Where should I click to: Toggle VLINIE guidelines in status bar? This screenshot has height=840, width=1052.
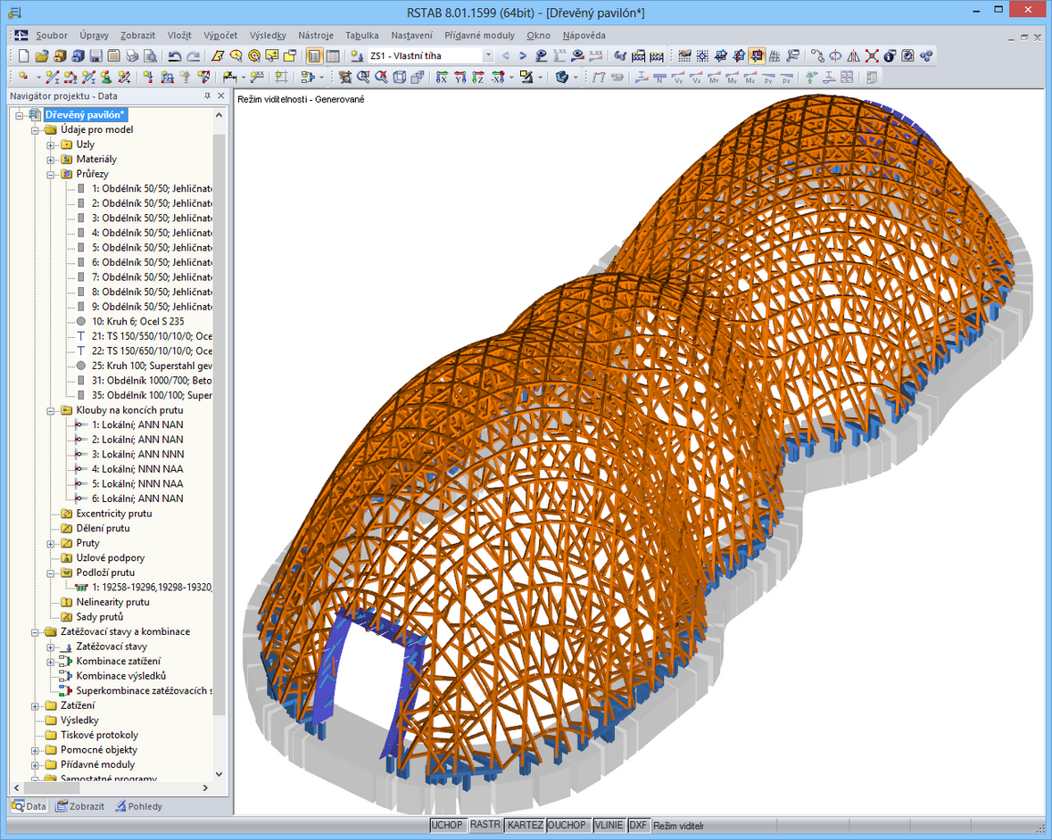coord(609,825)
